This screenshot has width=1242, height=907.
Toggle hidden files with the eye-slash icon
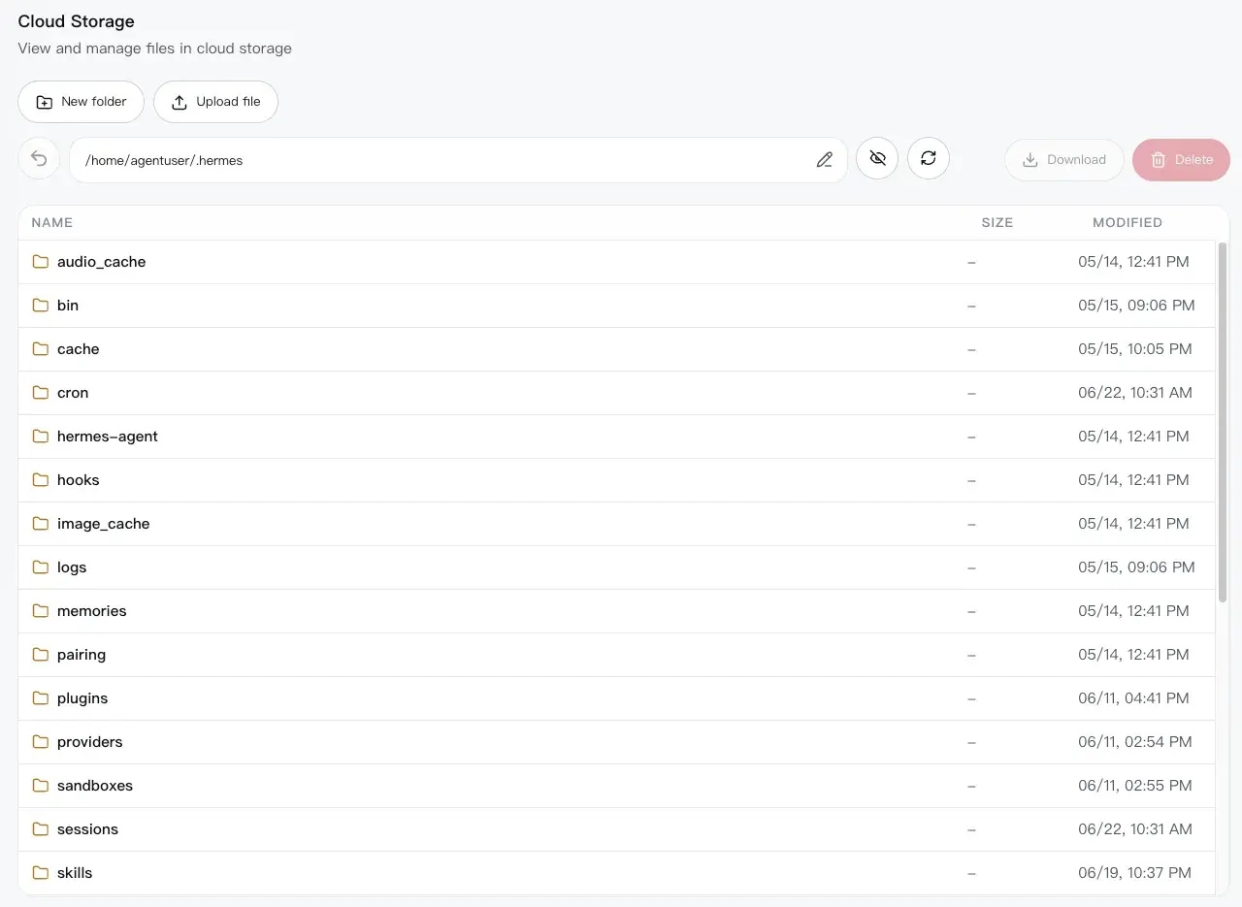tap(877, 158)
